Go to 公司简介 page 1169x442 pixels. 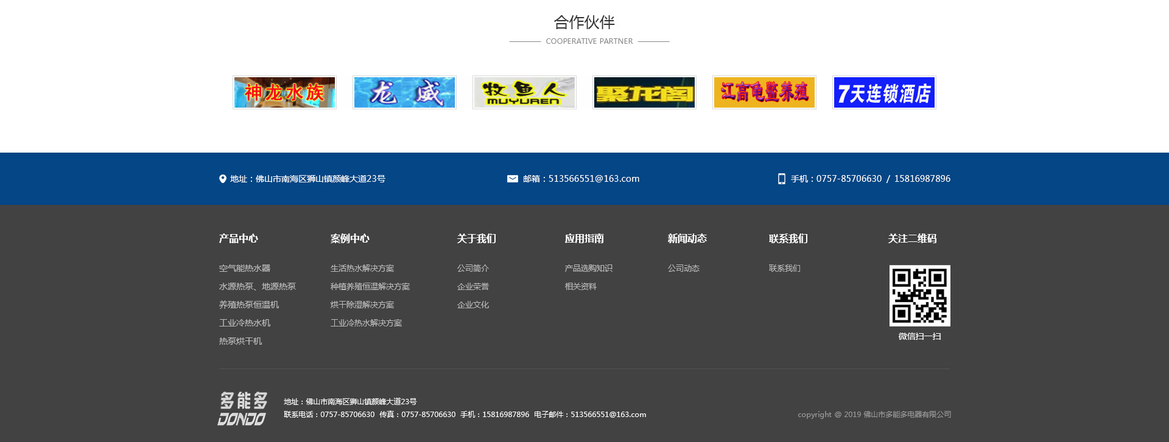473,268
